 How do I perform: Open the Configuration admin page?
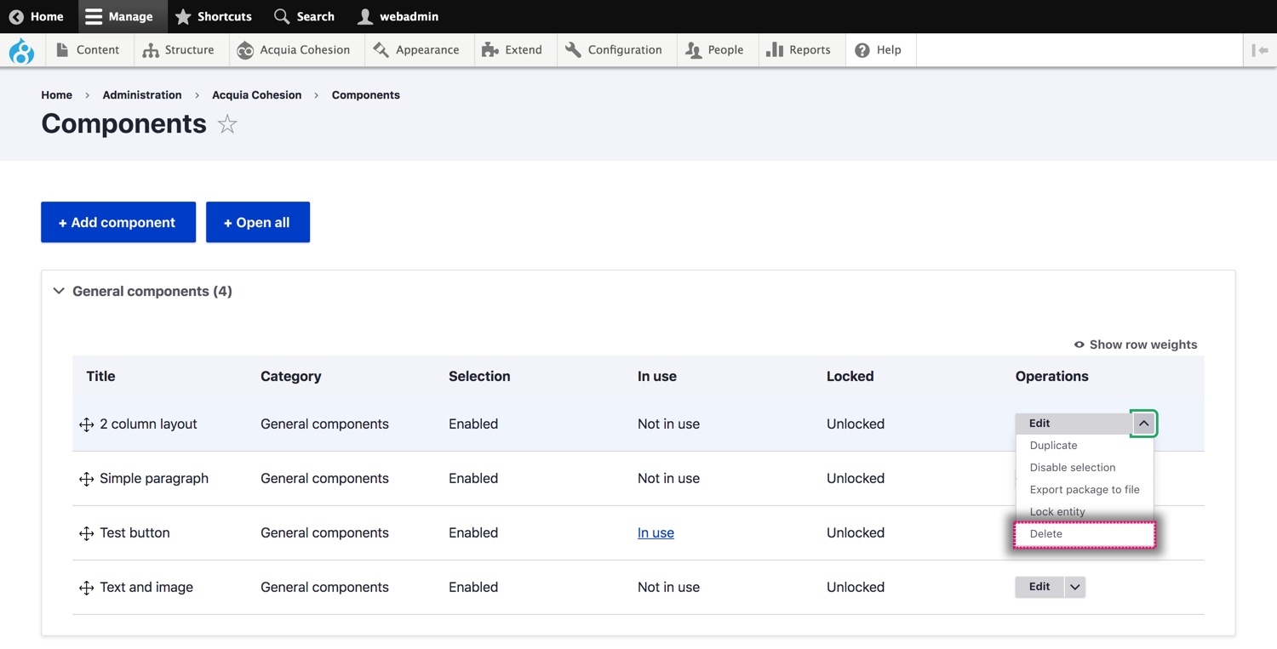615,50
